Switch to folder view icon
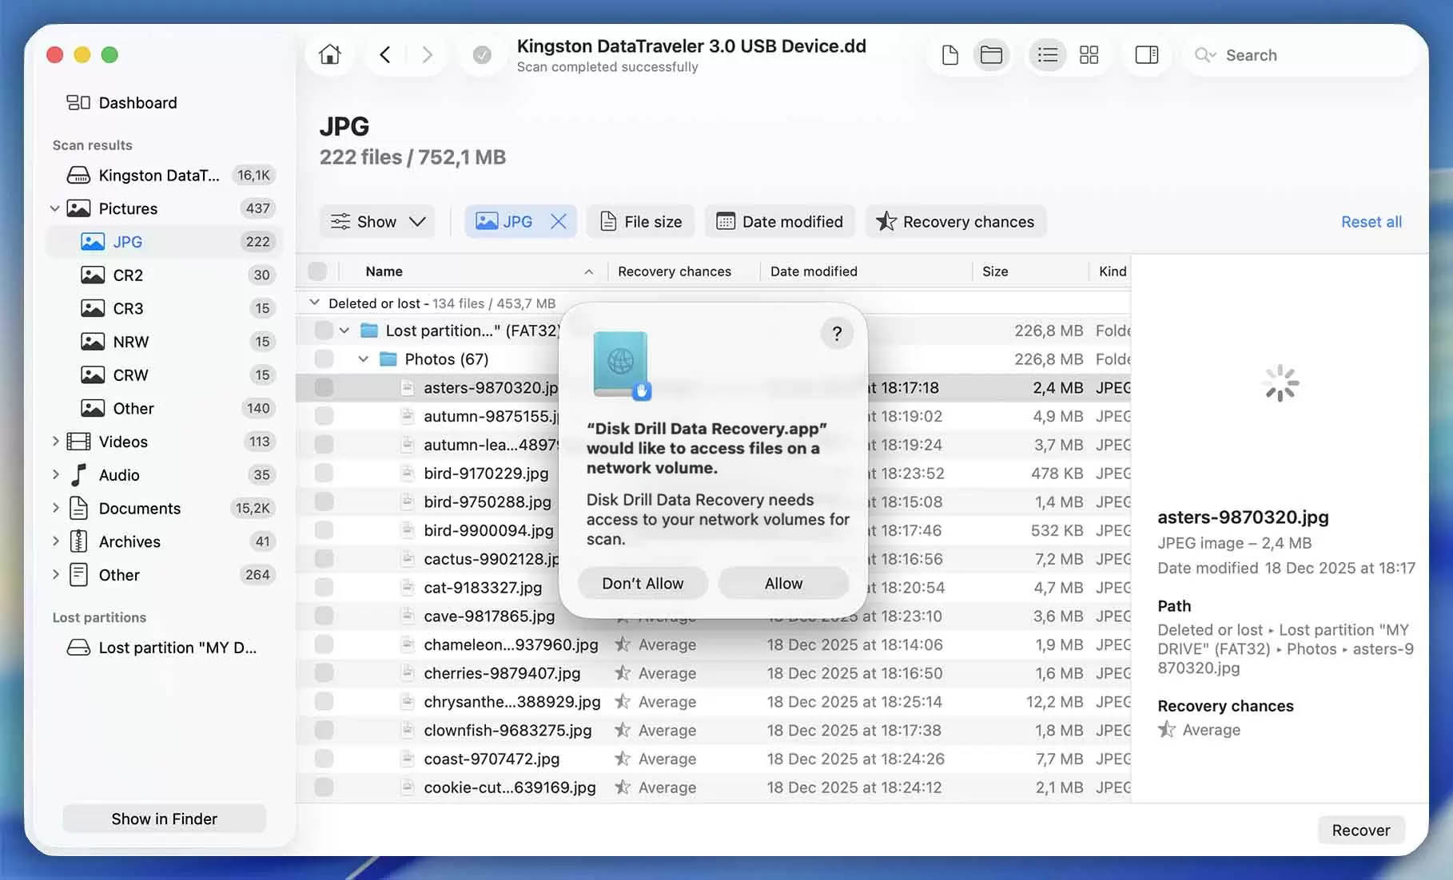1453x880 pixels. (x=991, y=54)
